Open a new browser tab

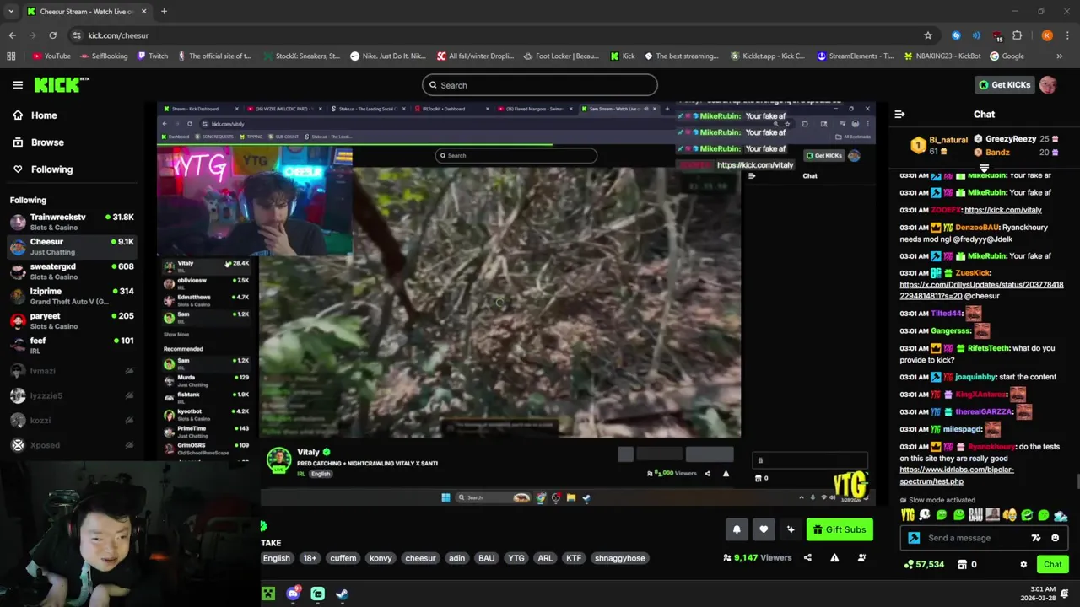tap(164, 12)
